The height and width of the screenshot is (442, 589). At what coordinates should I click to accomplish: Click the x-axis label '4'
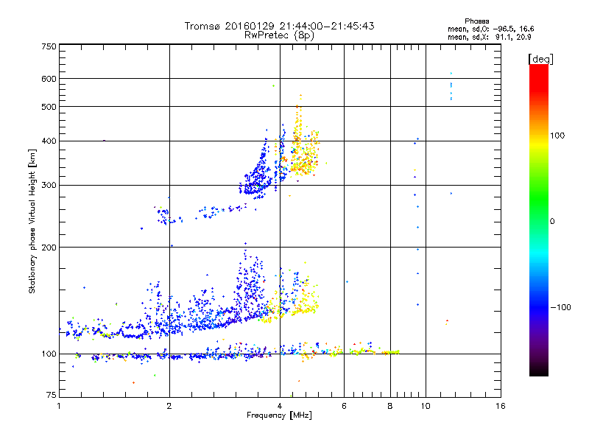280,406
